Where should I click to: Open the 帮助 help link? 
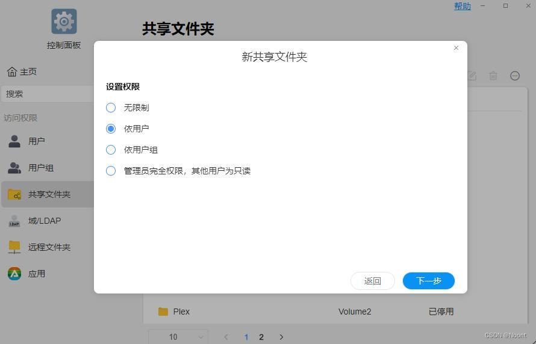[x=462, y=6]
